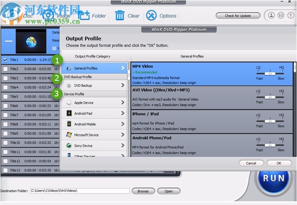Expand the Android Pad chevron arrow

123,113
